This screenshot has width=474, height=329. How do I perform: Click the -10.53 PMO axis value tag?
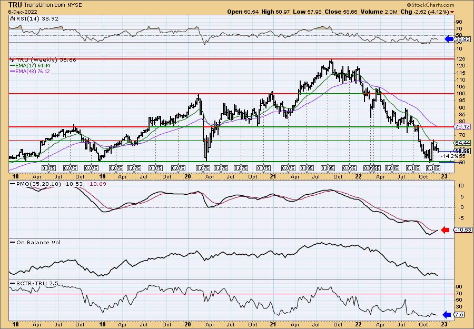coord(463,230)
